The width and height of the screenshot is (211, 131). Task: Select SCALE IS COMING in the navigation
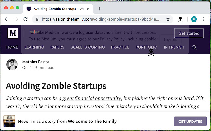tap(87, 47)
